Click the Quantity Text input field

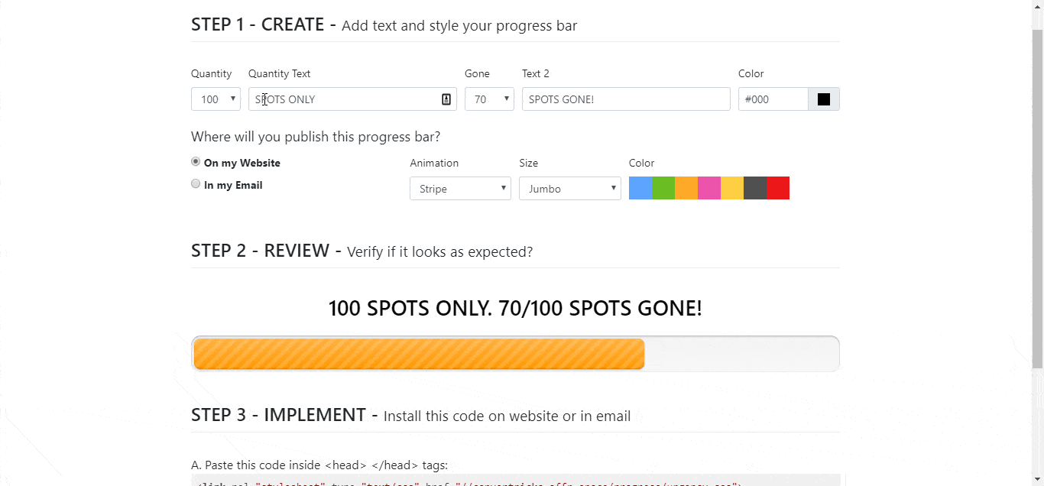pyautogui.click(x=344, y=99)
